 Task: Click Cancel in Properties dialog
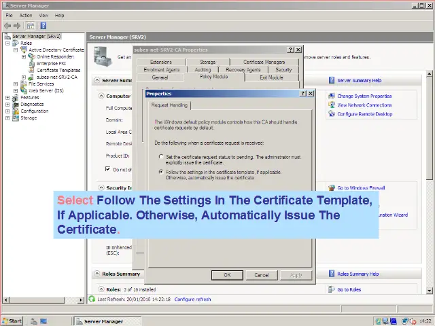[262, 275]
